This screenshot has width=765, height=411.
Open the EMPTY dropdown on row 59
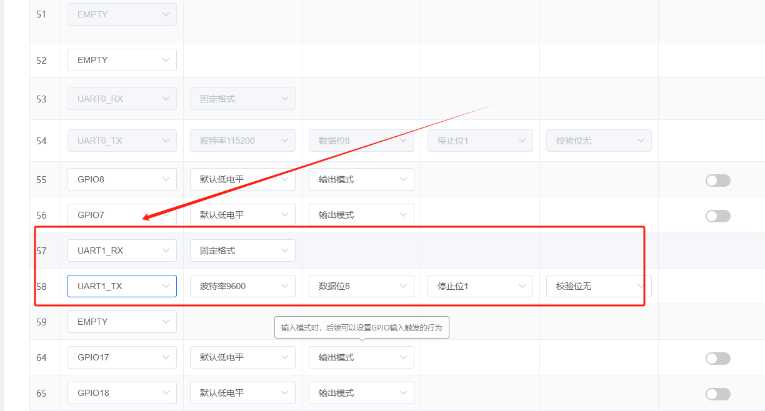(x=121, y=321)
